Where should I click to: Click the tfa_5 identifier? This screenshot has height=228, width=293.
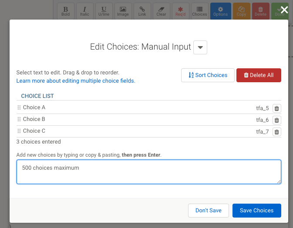click(x=263, y=108)
